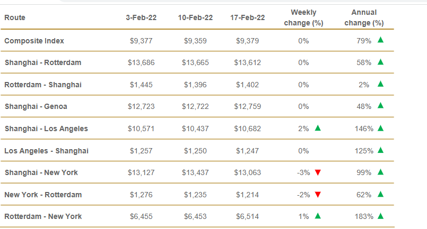427x229 pixels.
Task: Click the Route column header
Action: pyautogui.click(x=15, y=18)
